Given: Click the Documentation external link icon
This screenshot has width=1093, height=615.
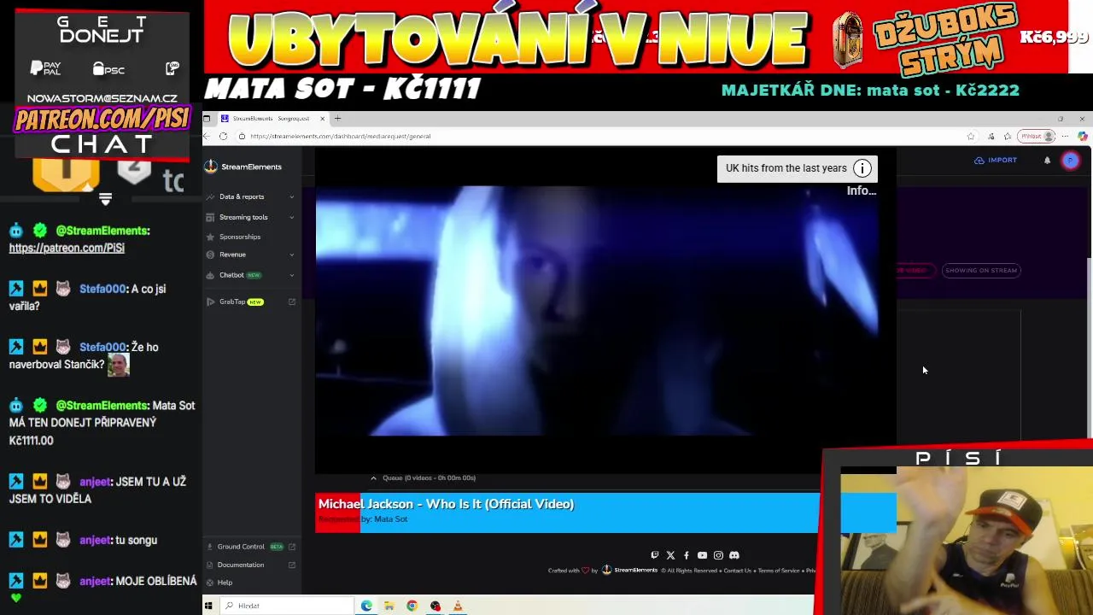Looking at the screenshot, I should (x=292, y=565).
